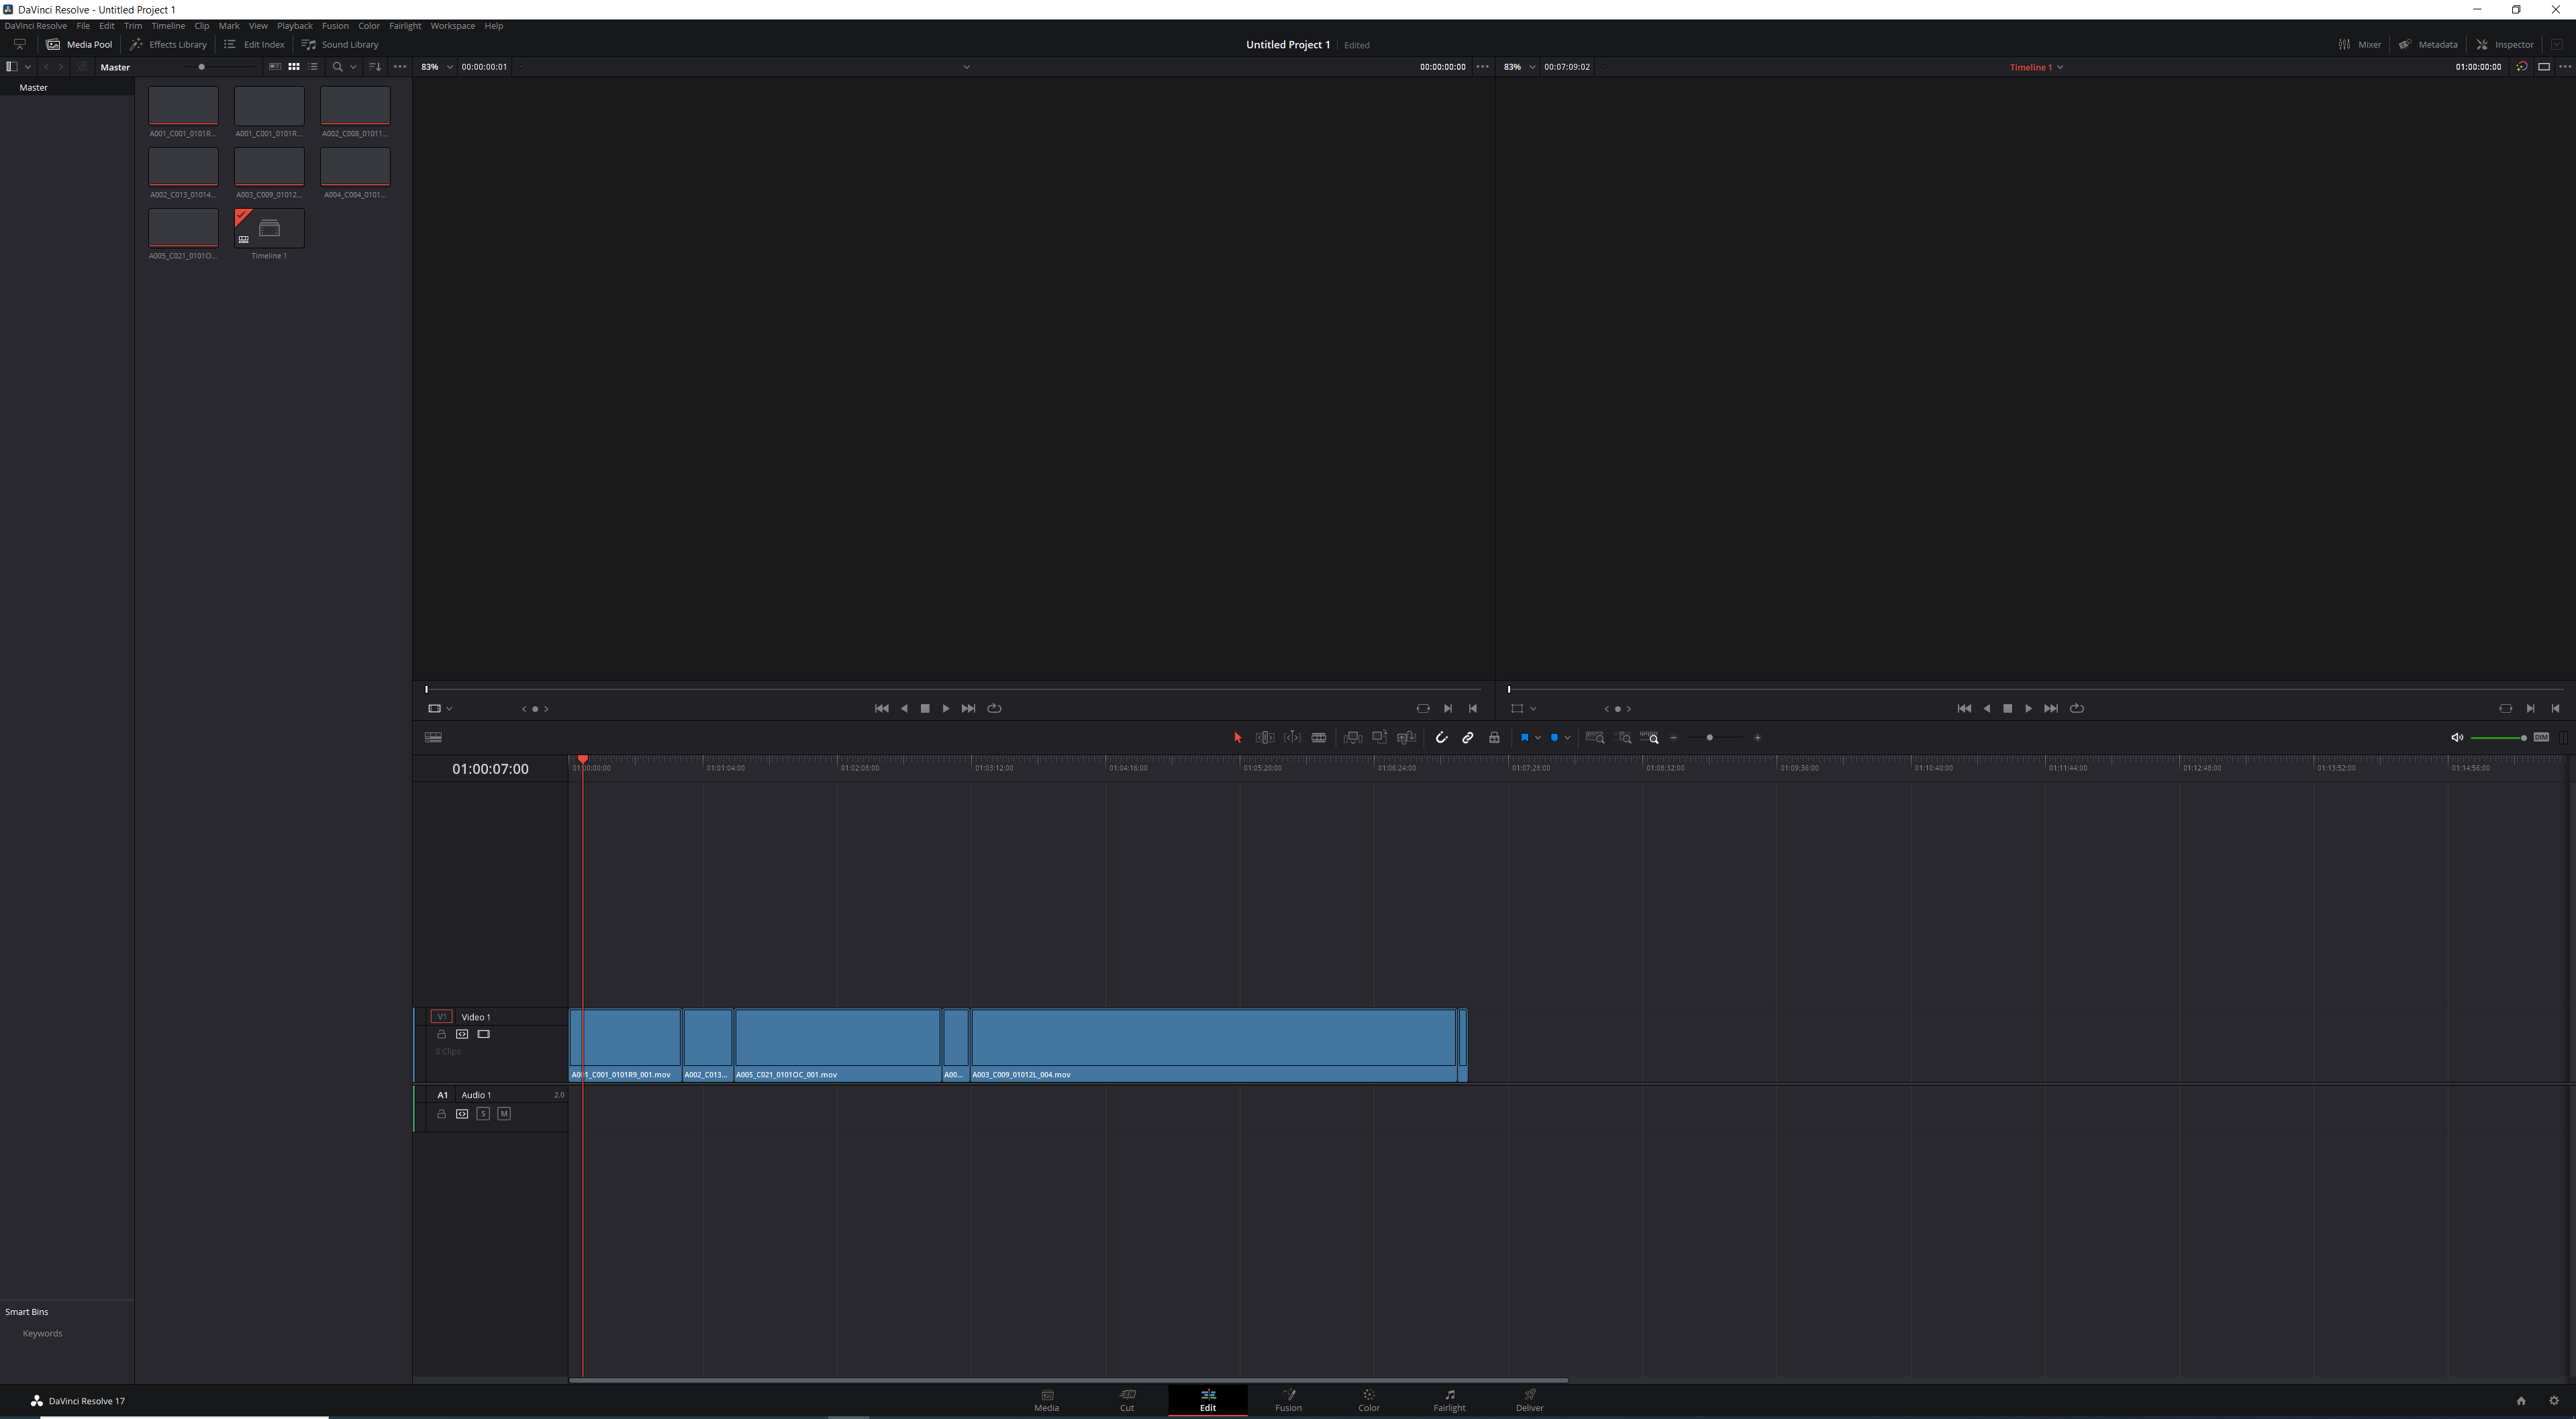2576x1419 pixels.
Task: Click the timeline zoom in plus button
Action: (x=1757, y=738)
